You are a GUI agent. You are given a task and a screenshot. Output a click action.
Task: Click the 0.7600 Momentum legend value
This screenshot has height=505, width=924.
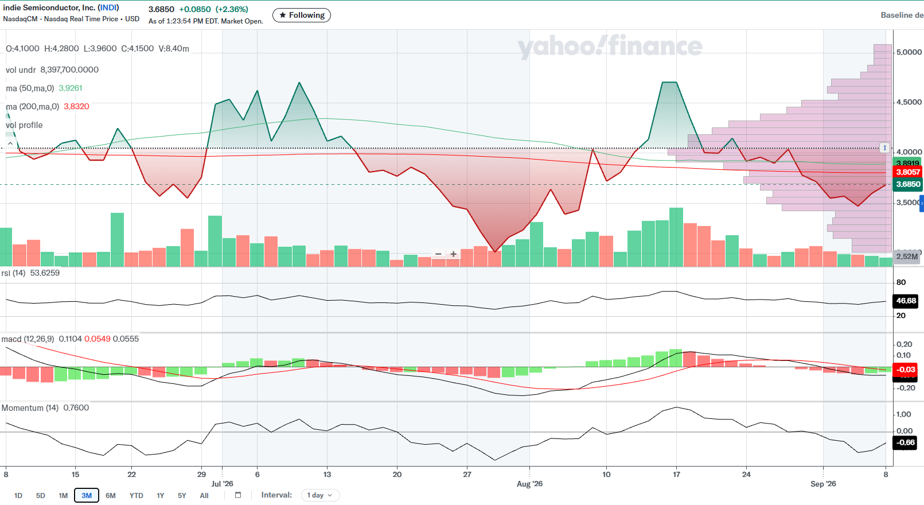point(76,408)
